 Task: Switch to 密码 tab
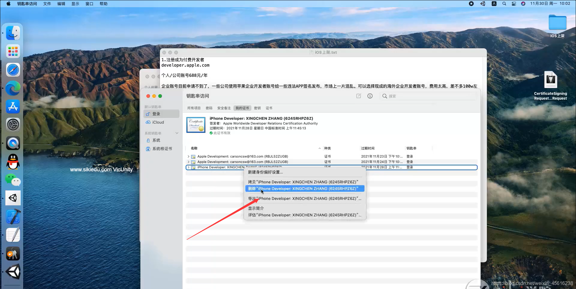pos(209,108)
